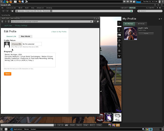Viewport: 164px width, 131px height.
Task: Open snapshot camera in bottom bar
Action: click(66, 125)
